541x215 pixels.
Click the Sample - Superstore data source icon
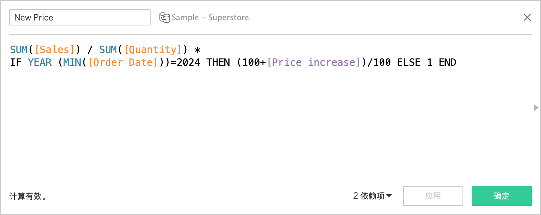tap(164, 18)
